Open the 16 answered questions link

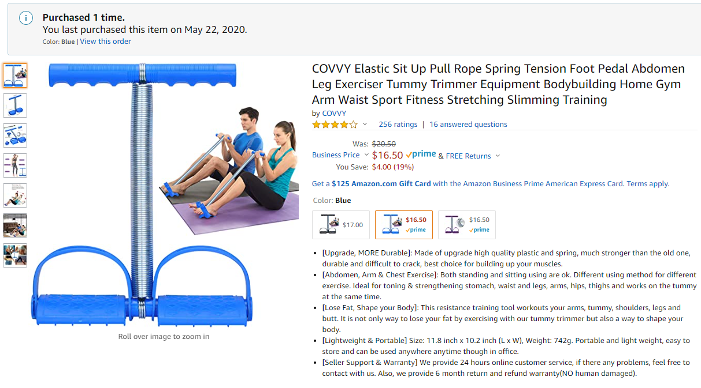coord(468,125)
